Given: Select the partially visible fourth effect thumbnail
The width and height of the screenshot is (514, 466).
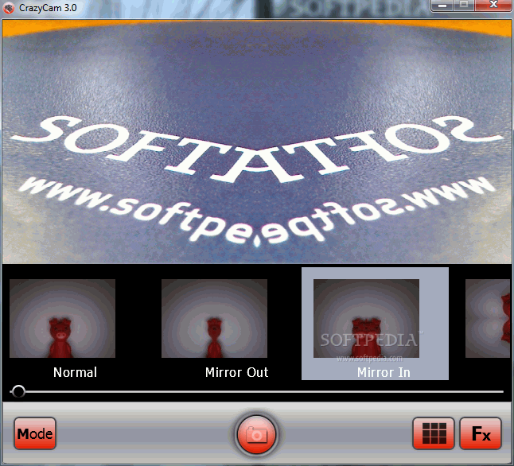Looking at the screenshot, I should pos(488,318).
